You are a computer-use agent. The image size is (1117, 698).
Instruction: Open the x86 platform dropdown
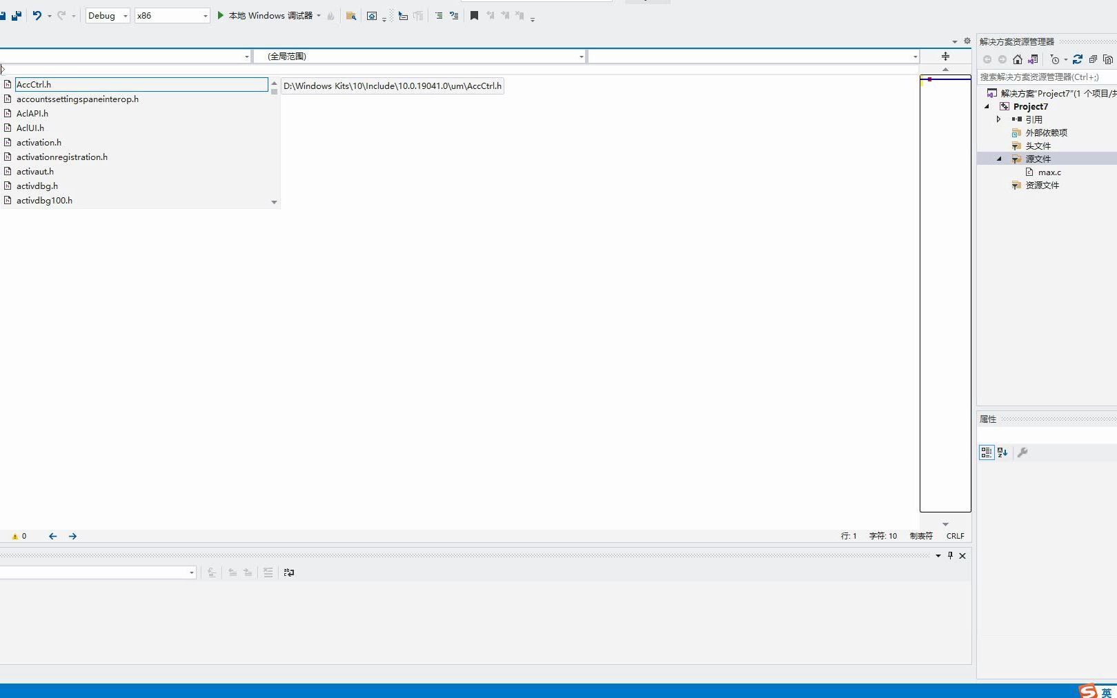pos(172,15)
